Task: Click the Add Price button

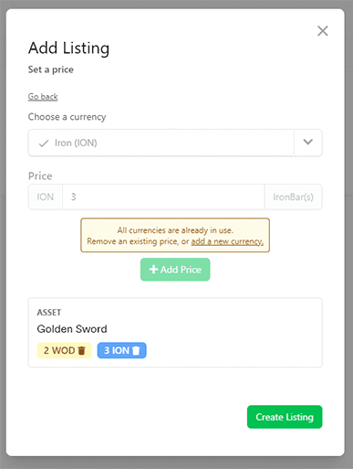Action: tap(175, 270)
